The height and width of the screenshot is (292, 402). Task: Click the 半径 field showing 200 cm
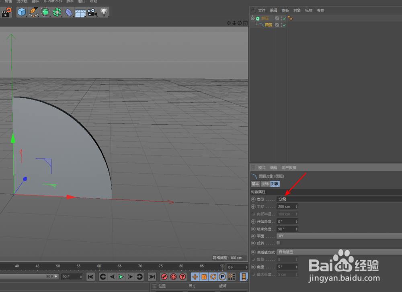(x=287, y=207)
